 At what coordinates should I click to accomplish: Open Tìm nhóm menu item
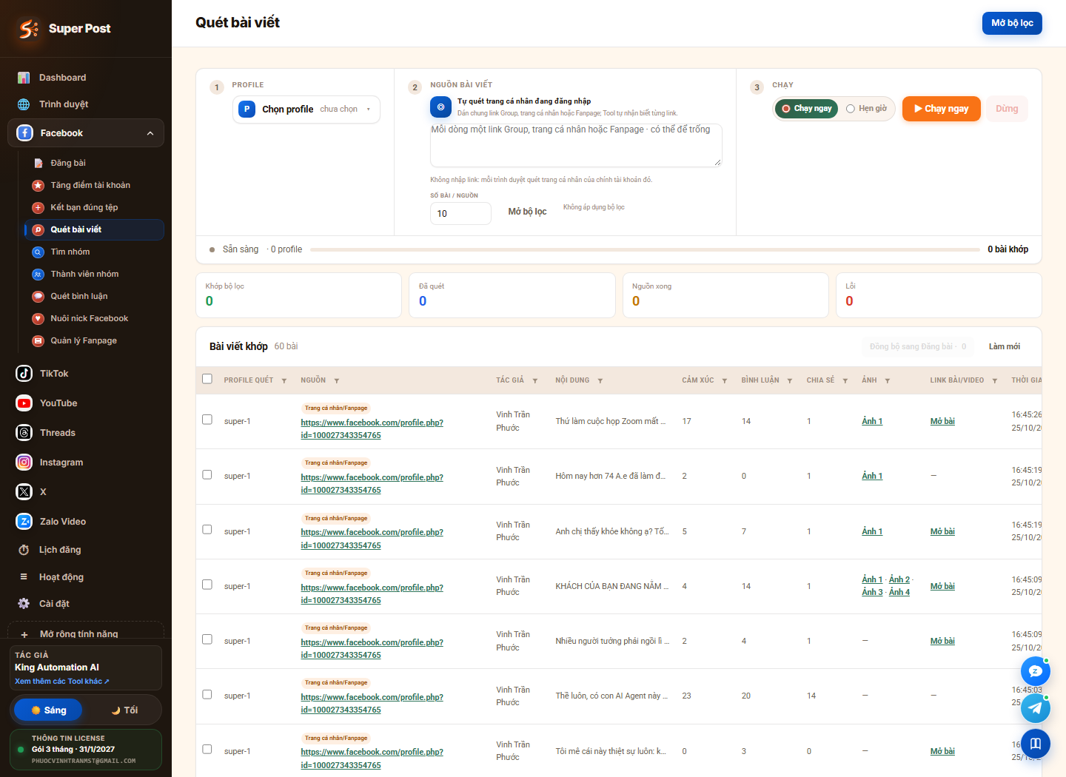94,252
